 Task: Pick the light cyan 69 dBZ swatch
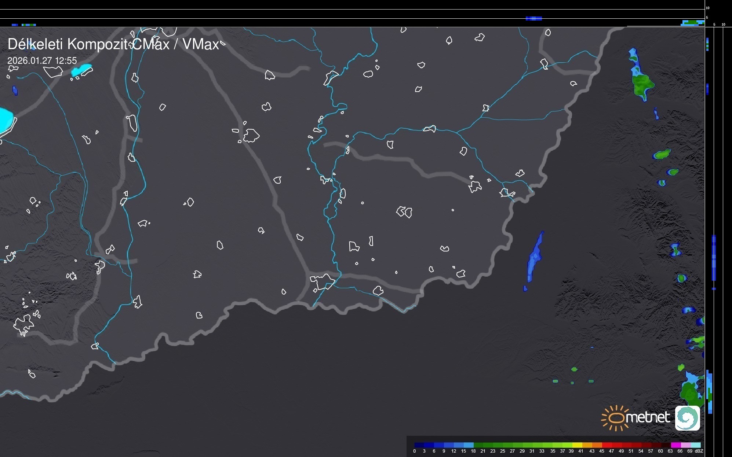[696, 445]
